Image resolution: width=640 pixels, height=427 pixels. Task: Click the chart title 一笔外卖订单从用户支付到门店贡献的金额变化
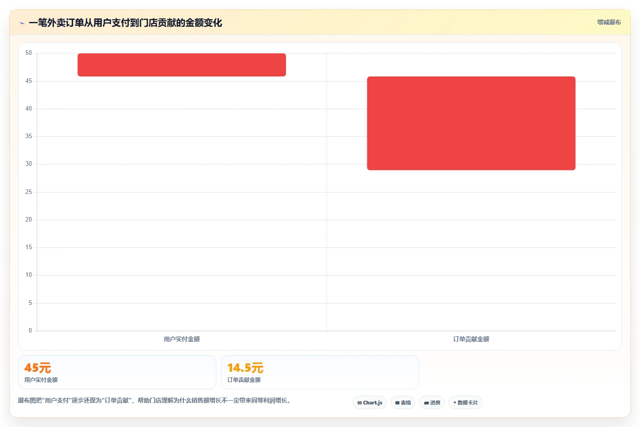pyautogui.click(x=125, y=23)
